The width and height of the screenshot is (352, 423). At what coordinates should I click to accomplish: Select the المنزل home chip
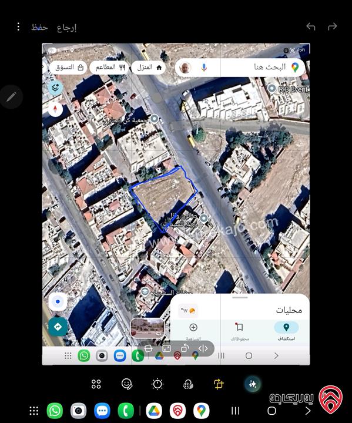[x=149, y=68]
